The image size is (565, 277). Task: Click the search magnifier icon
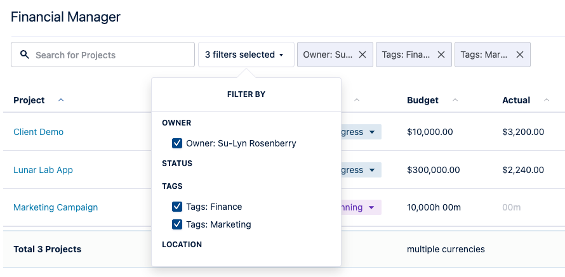pyautogui.click(x=25, y=55)
